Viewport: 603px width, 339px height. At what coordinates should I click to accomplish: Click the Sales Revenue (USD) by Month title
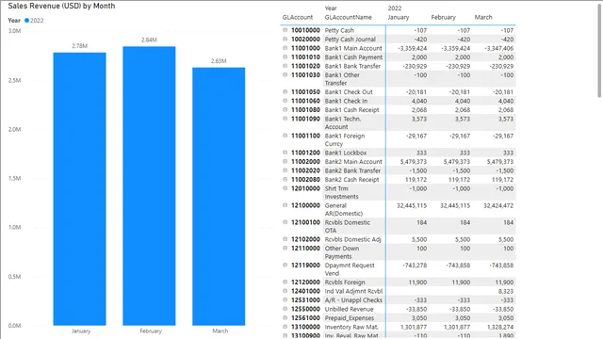coord(61,6)
